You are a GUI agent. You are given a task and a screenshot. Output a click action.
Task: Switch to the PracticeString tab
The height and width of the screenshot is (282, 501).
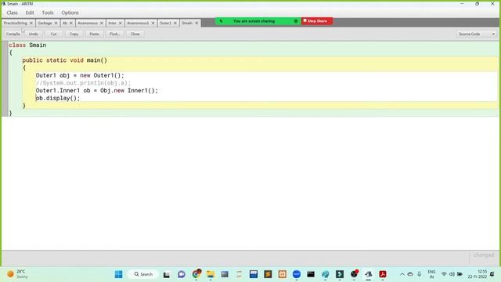pos(16,23)
